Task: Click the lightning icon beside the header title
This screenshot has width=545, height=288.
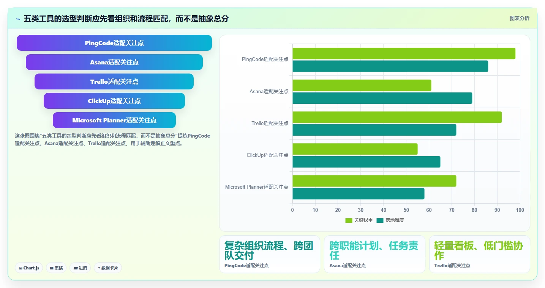Action: pos(18,19)
